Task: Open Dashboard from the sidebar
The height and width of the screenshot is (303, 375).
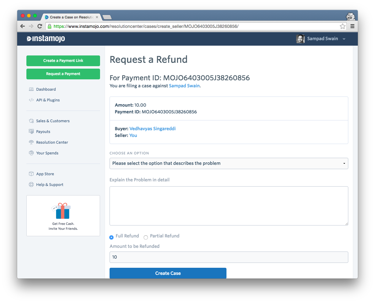Action: (46, 89)
